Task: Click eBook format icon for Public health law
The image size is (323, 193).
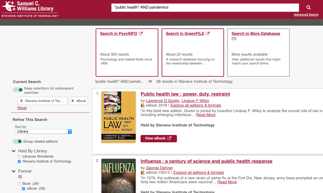Action: pyautogui.click(x=142, y=106)
